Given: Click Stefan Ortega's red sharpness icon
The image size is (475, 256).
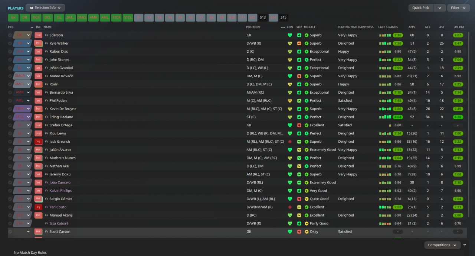Looking at the screenshot, I should click(299, 125).
